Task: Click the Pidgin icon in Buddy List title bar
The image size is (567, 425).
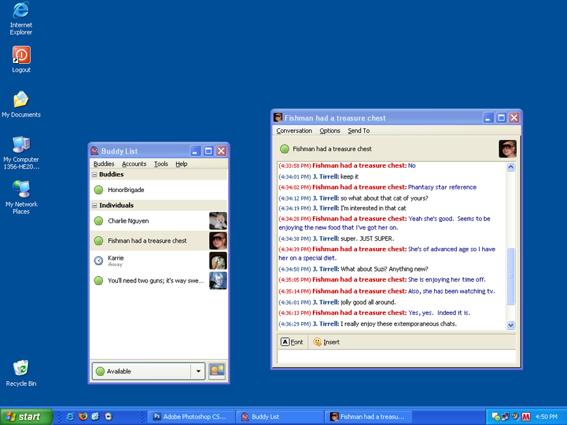Action: (94, 151)
